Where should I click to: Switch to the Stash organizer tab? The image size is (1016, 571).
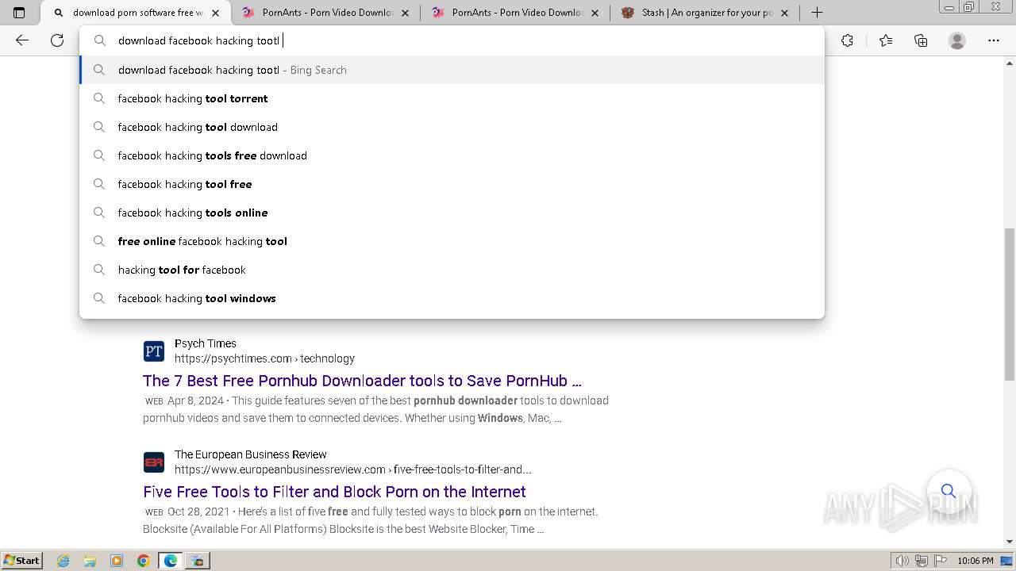[x=706, y=13]
